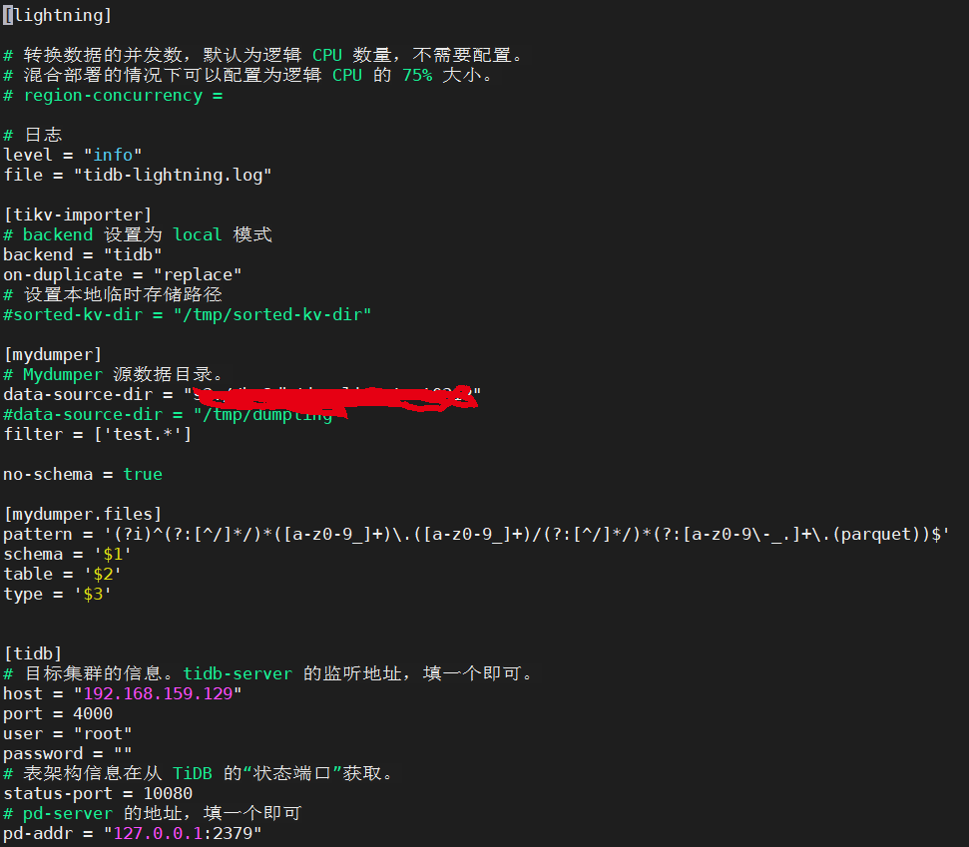Select the port = 4000 line
Screen dimensions: 969x847
[58, 713]
